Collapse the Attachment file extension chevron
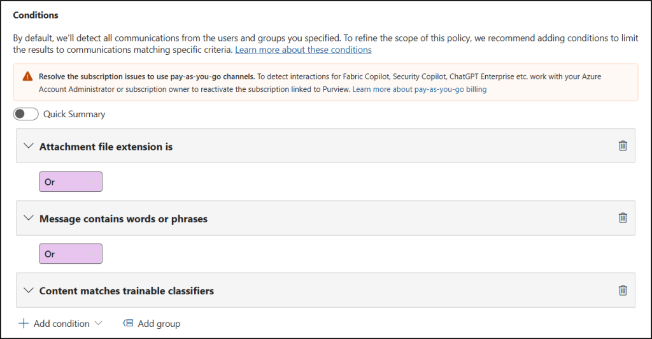Viewport: 652px width, 339px height. click(x=28, y=146)
